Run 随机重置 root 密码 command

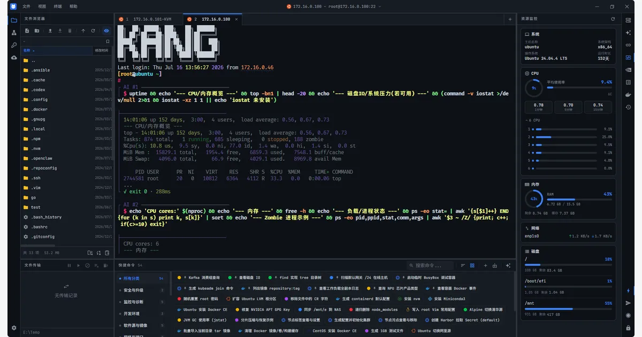coord(197,298)
